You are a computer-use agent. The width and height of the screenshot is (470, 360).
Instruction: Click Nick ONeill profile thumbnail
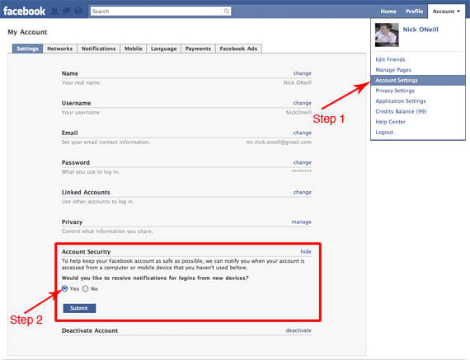(x=387, y=35)
